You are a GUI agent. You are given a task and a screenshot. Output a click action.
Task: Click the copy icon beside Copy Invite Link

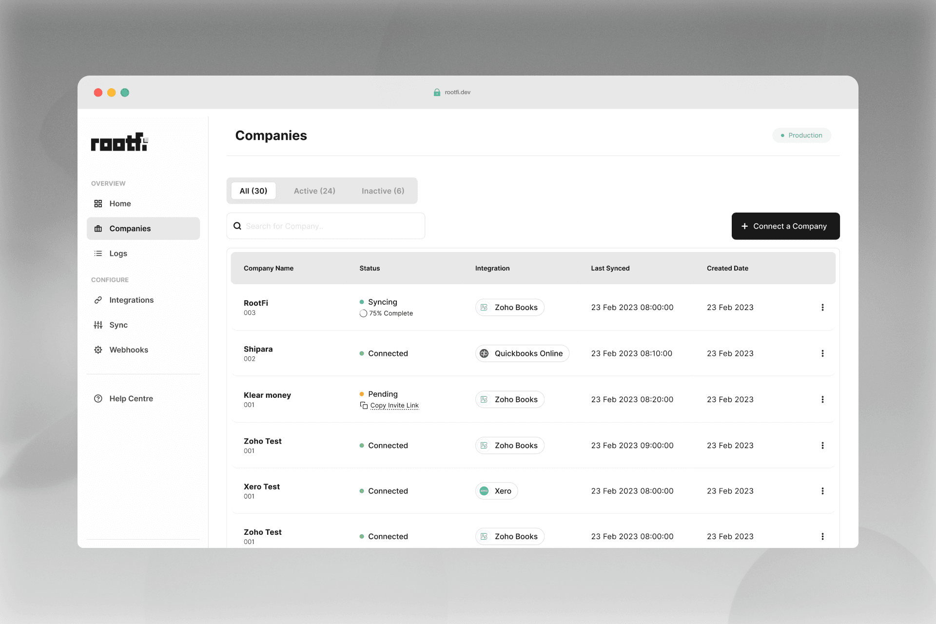[364, 405]
